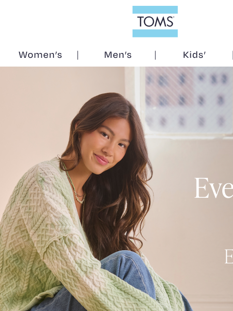Open the Women's navigation menu
Viewport: 233px width, 311px height.
click(40, 55)
